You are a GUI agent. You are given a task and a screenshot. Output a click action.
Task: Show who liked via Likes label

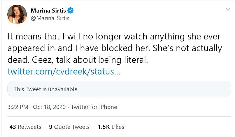point(117,127)
